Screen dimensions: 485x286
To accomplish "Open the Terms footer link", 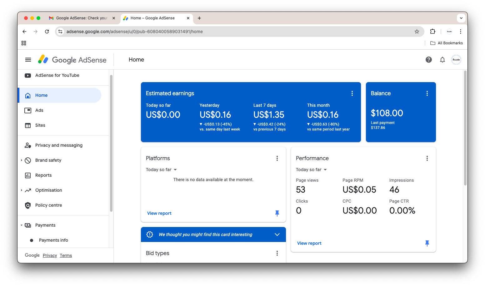I will click(x=66, y=255).
